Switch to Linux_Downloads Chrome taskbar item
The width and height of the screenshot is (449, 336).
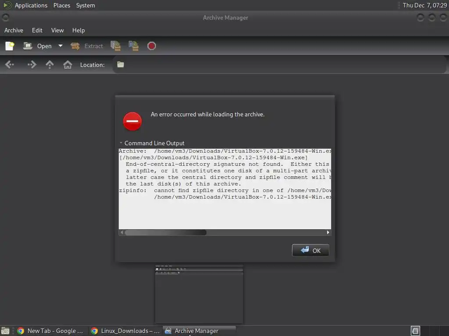(125, 331)
